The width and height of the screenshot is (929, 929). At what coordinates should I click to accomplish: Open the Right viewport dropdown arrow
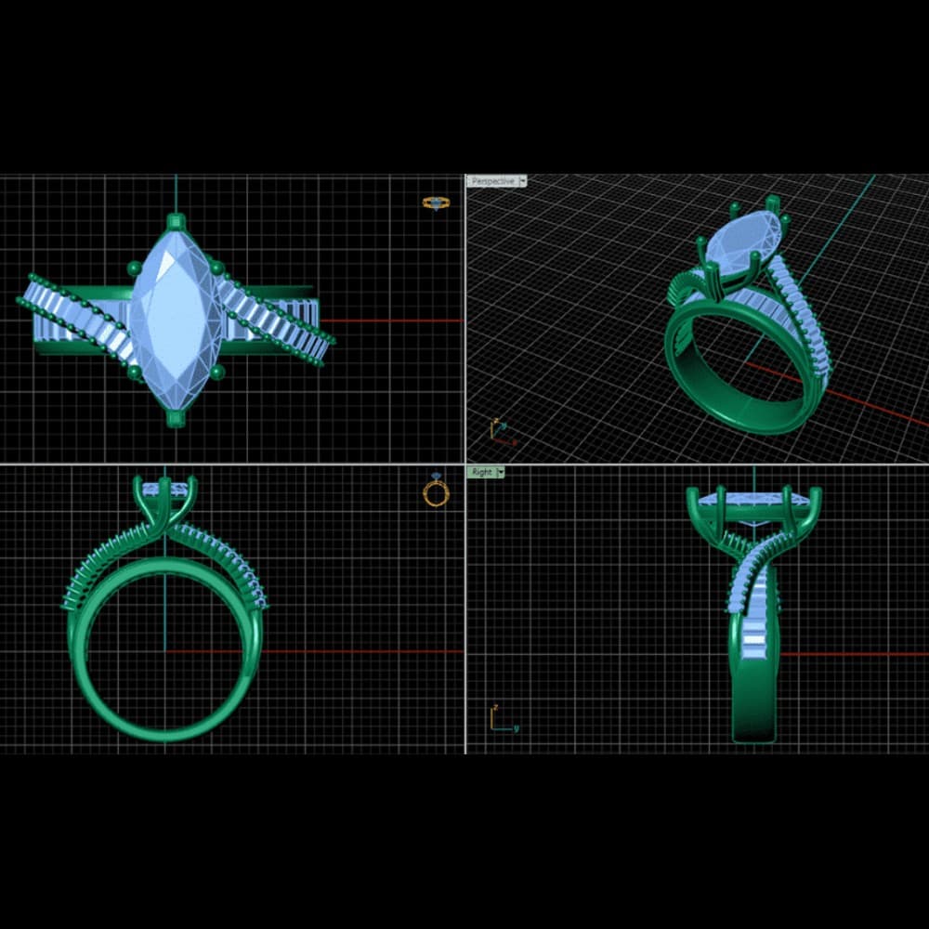click(x=501, y=472)
